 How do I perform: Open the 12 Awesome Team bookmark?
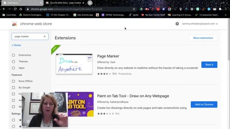(x=207, y=15)
